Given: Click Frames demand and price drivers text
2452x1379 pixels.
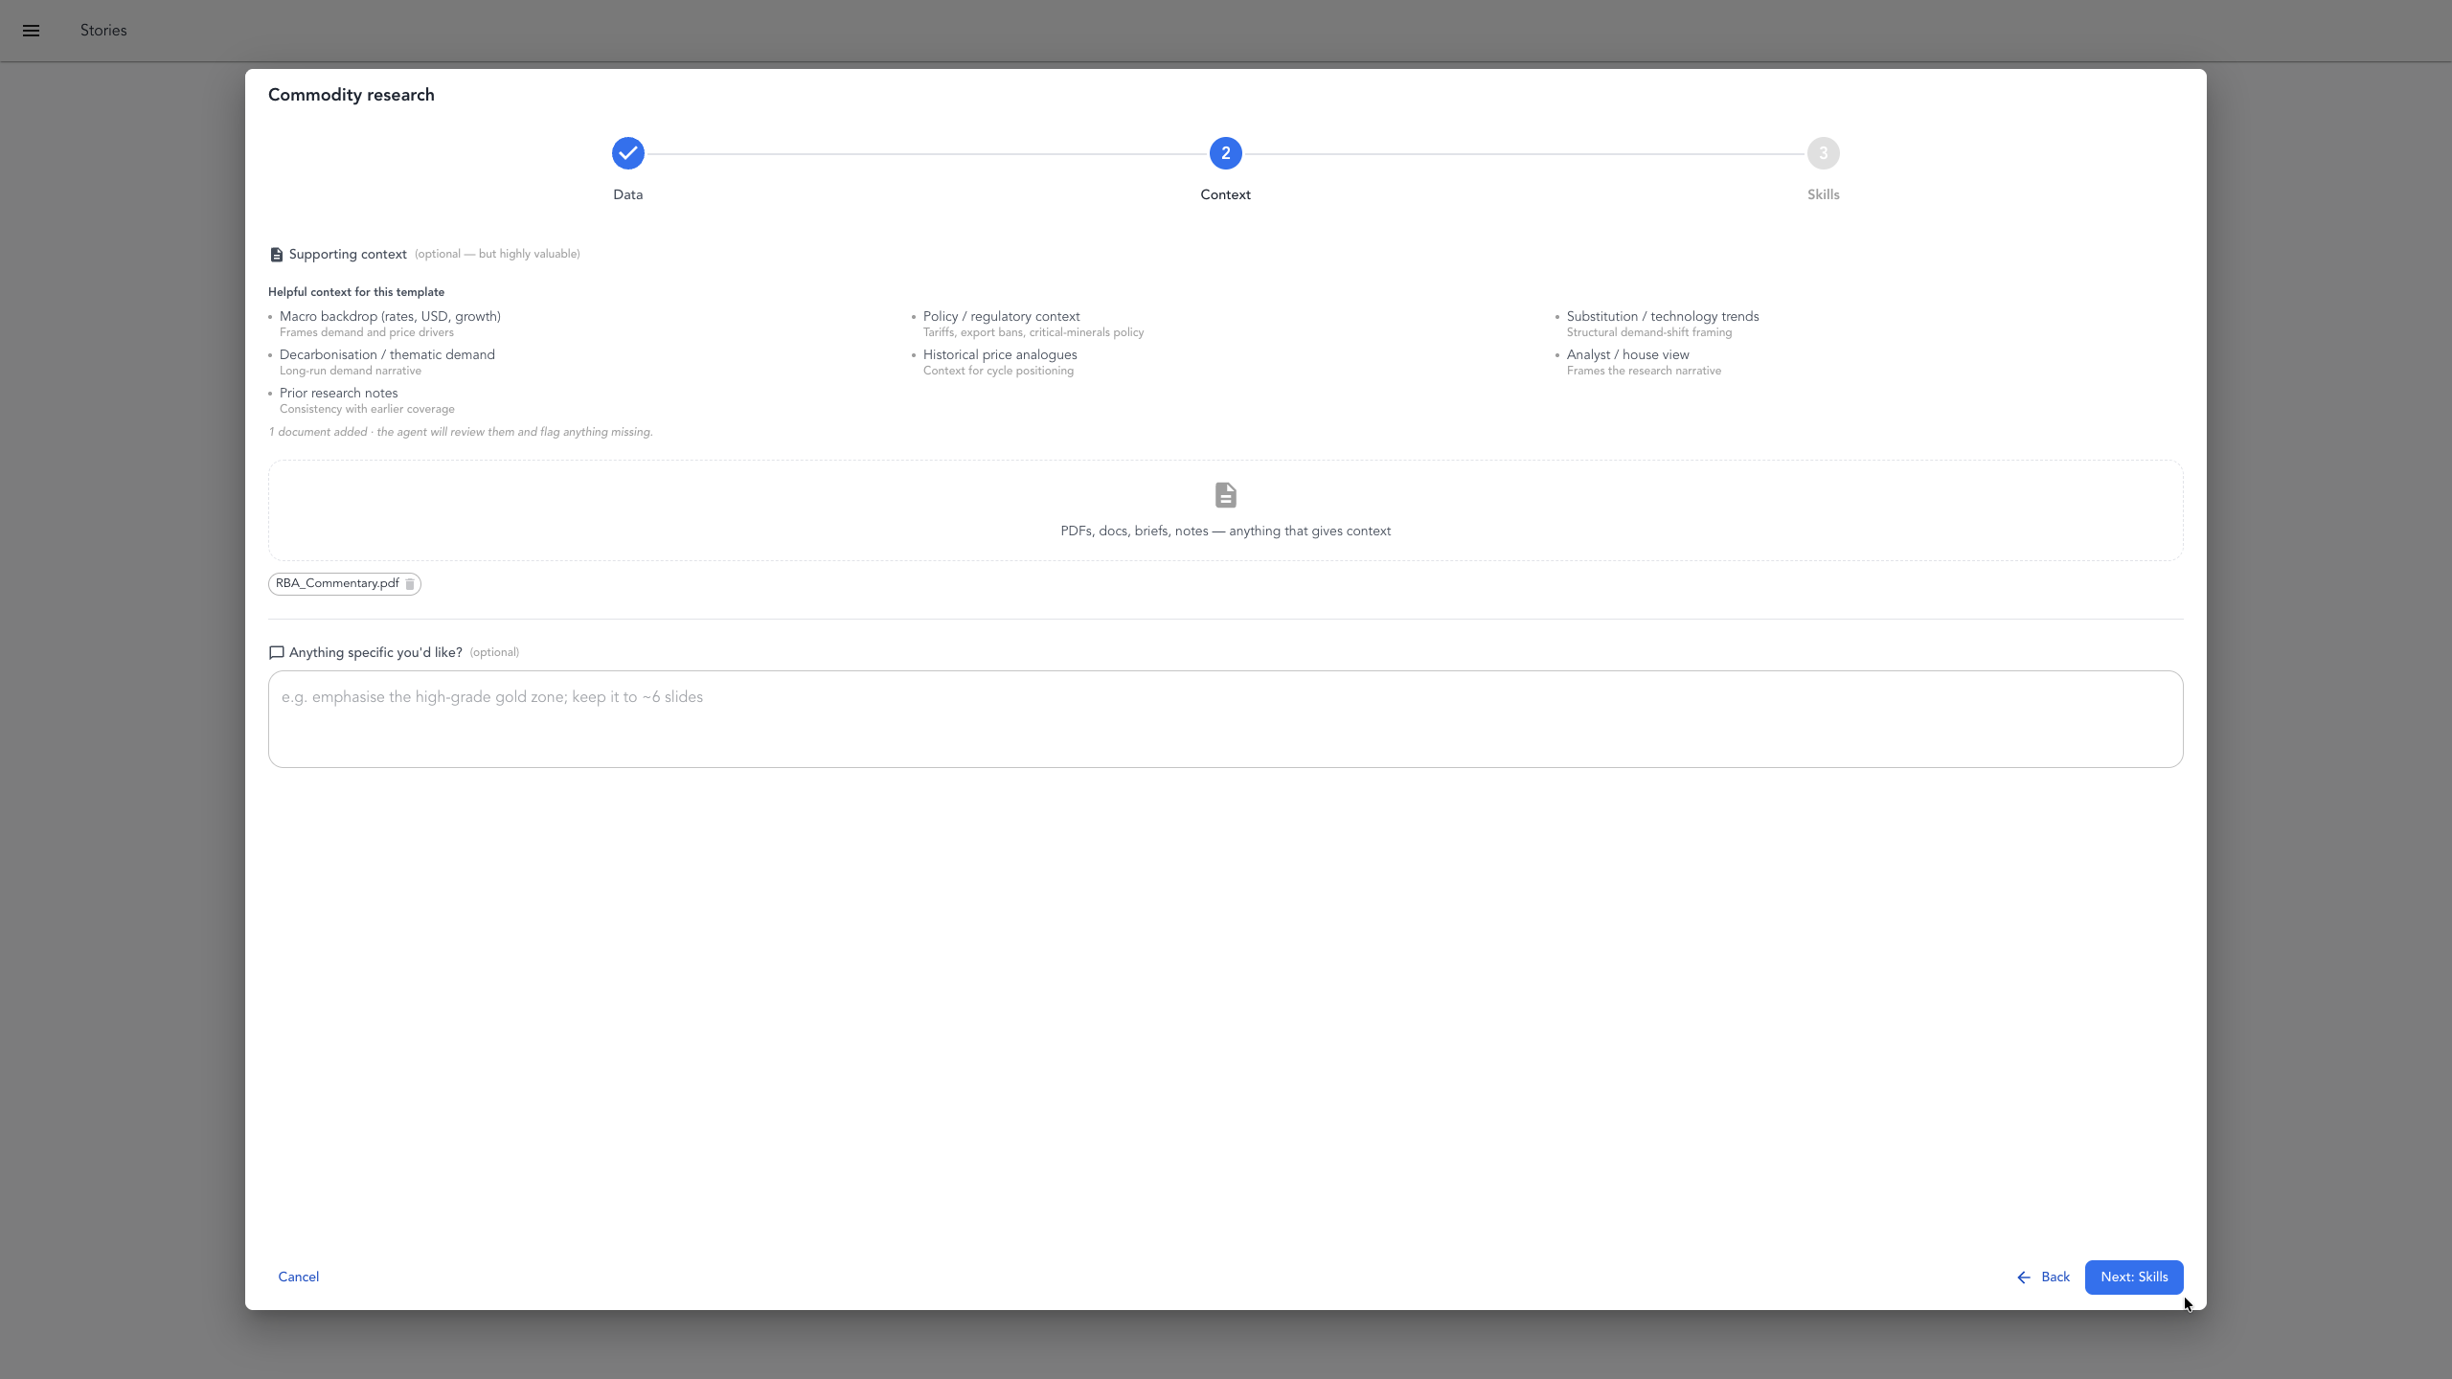Looking at the screenshot, I should pos(367,332).
